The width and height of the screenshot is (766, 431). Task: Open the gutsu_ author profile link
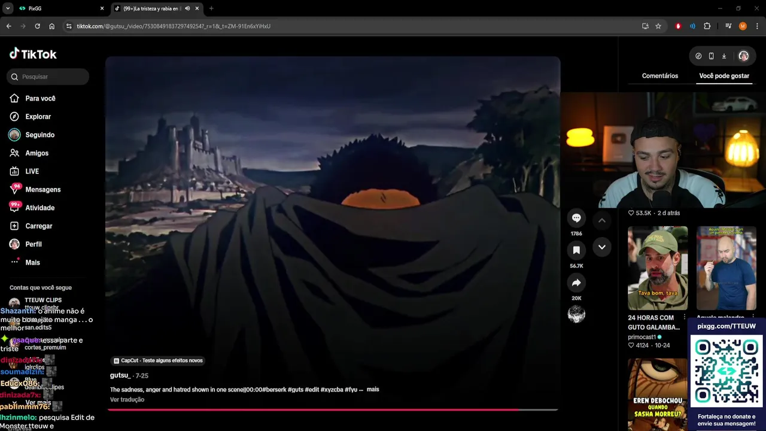(120, 375)
